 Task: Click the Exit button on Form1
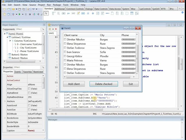(x=131, y=84)
